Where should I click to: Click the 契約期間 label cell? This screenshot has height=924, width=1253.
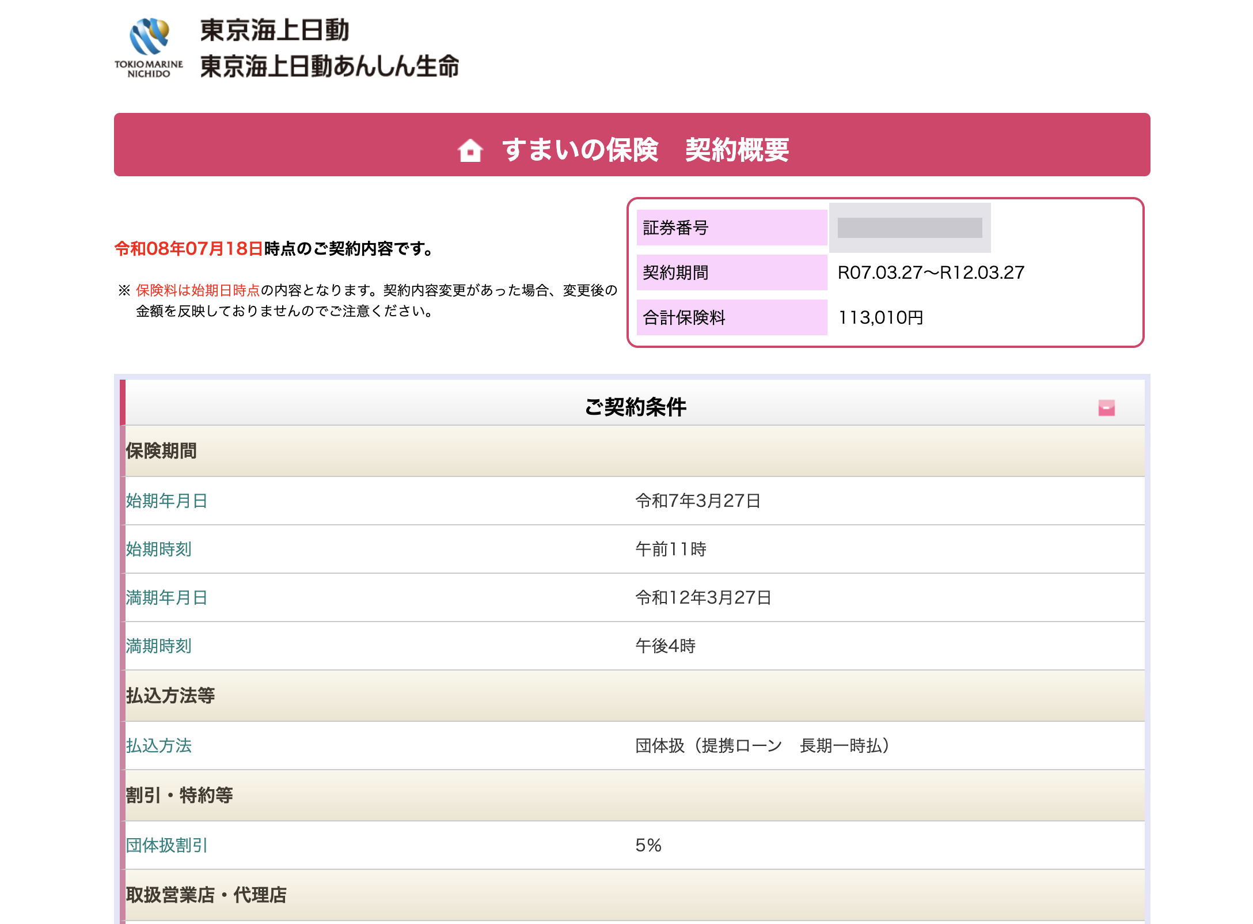pyautogui.click(x=732, y=272)
